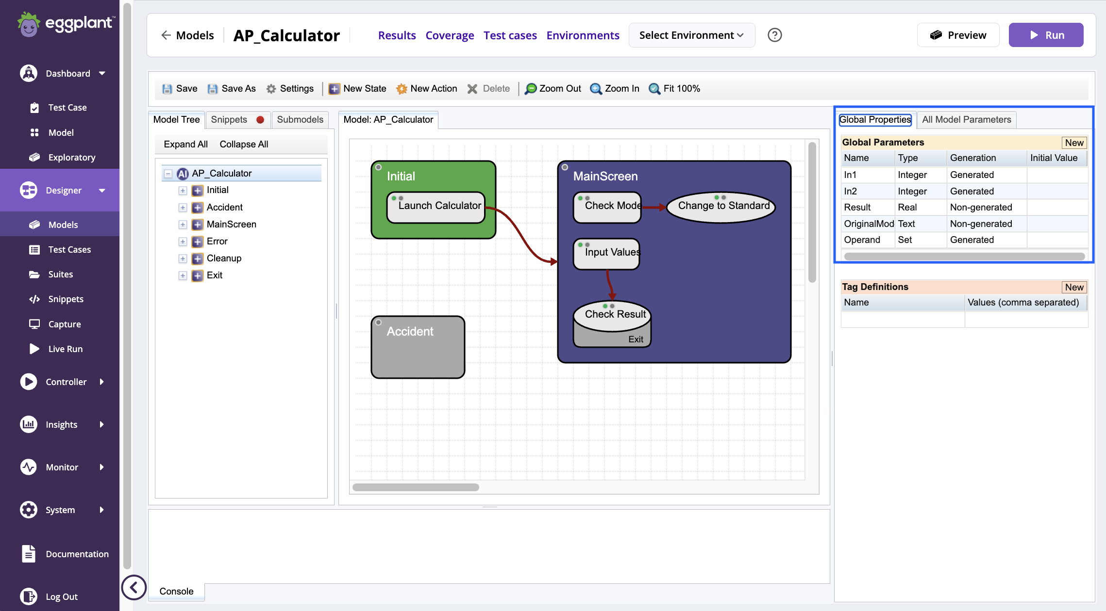Open the Select Environment dropdown

(x=691, y=35)
